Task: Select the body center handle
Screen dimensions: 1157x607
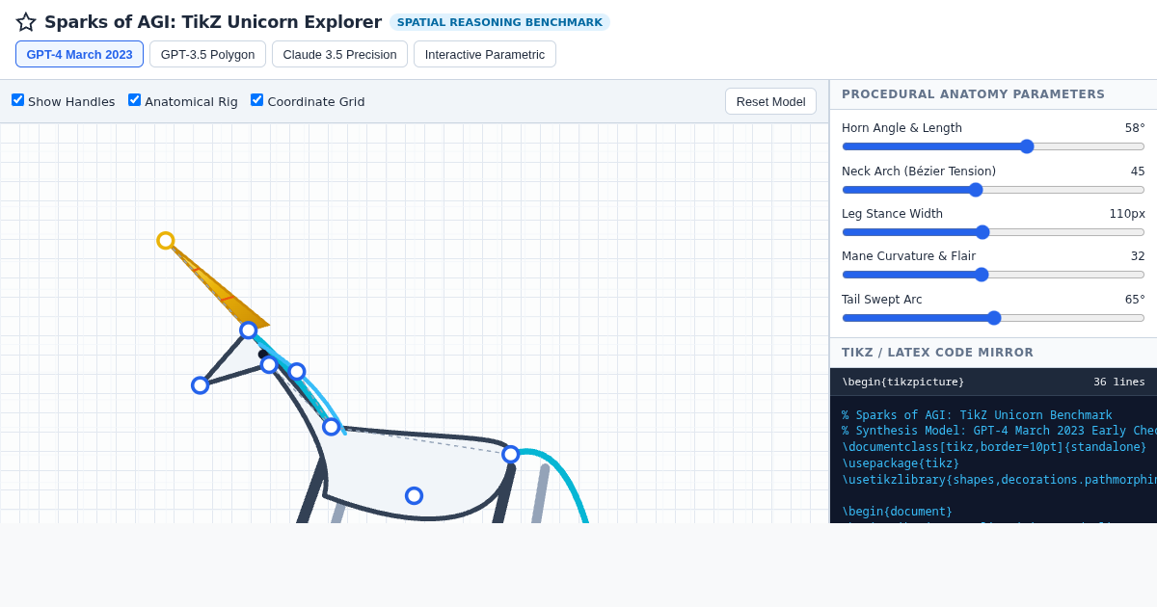Action: pos(415,496)
